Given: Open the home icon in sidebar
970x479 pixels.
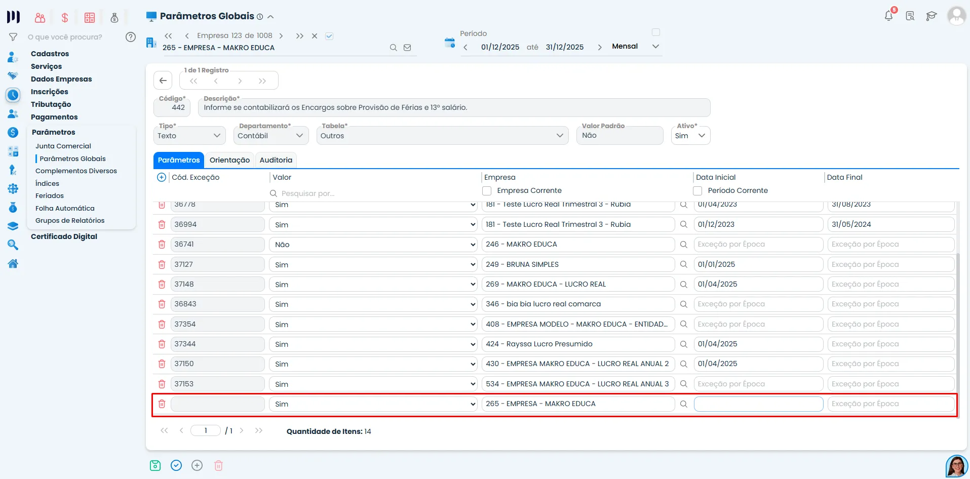Looking at the screenshot, I should 13,263.
